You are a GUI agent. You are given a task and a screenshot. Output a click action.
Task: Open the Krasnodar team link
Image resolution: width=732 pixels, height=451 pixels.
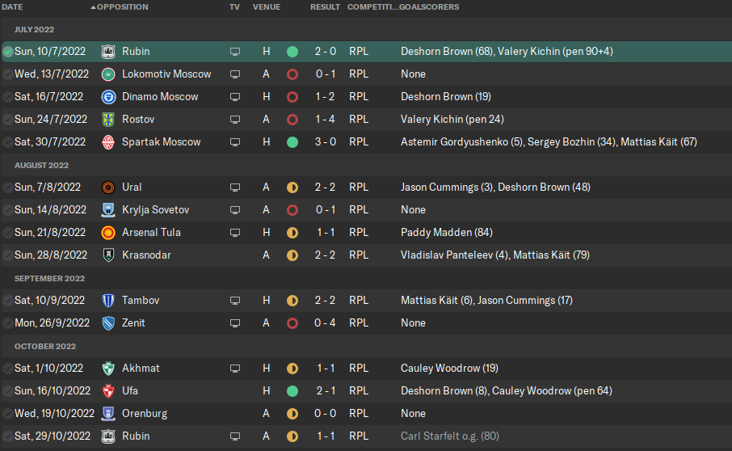point(146,255)
